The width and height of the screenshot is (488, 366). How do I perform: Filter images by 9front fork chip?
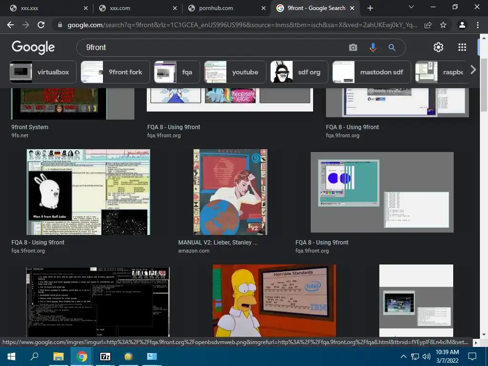[x=115, y=72]
